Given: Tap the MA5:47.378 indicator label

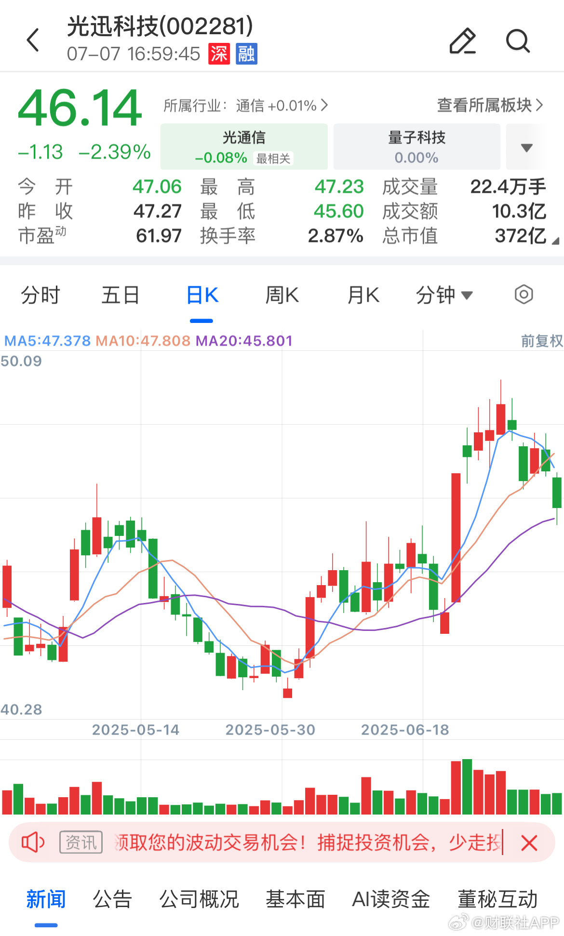Looking at the screenshot, I should [47, 341].
